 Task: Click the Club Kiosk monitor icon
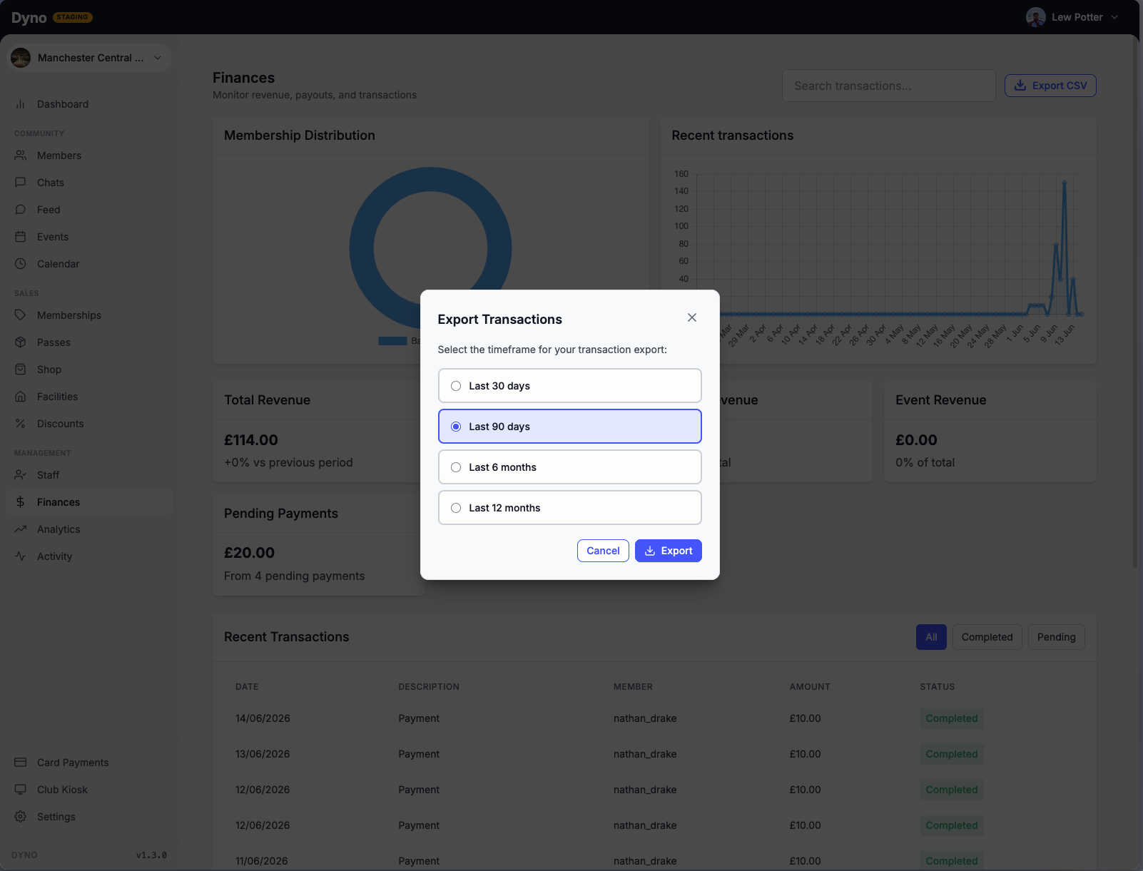pos(21,790)
